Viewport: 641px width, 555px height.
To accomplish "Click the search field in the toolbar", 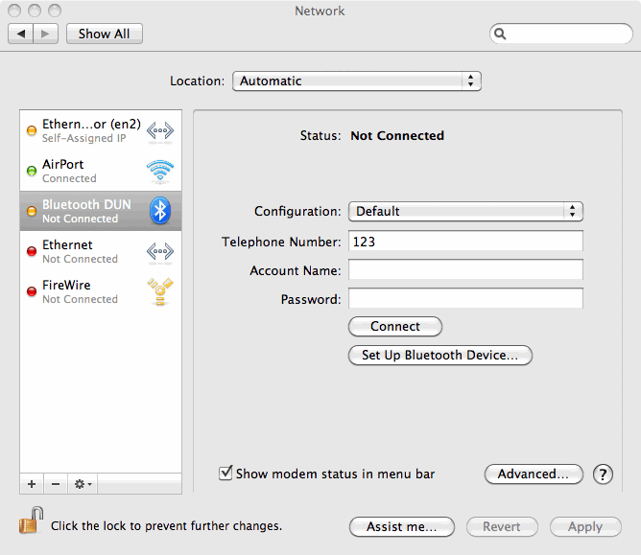I will coord(564,34).
